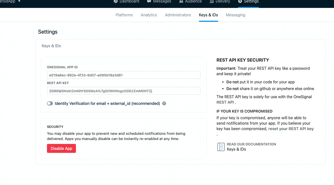Click the help question mark icon
This screenshot has width=334, height=185.
pyautogui.click(x=164, y=103)
